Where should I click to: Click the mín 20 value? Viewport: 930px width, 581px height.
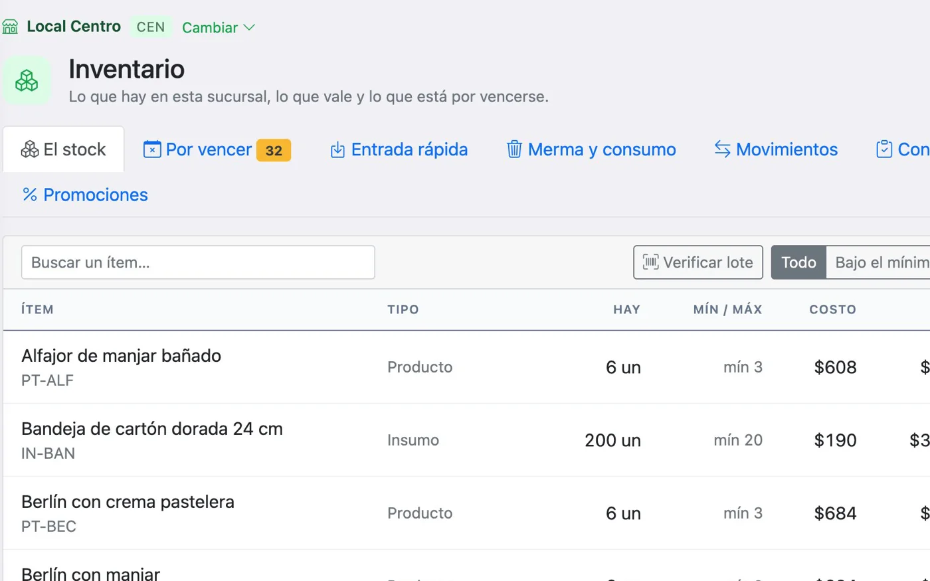[738, 440]
